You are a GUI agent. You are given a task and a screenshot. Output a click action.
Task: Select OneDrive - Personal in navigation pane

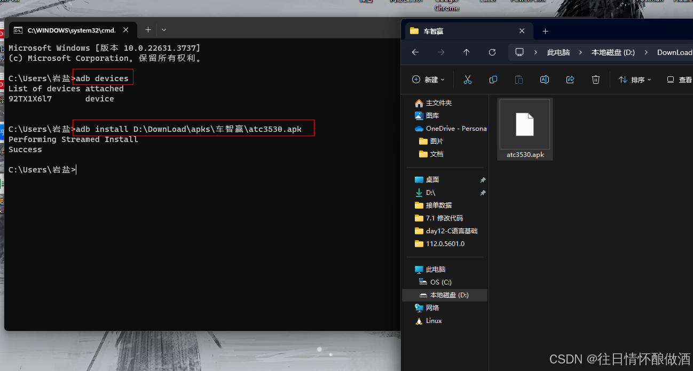click(451, 128)
